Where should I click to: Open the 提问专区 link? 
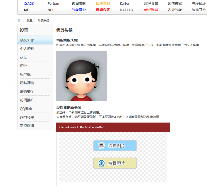coord(103,10)
